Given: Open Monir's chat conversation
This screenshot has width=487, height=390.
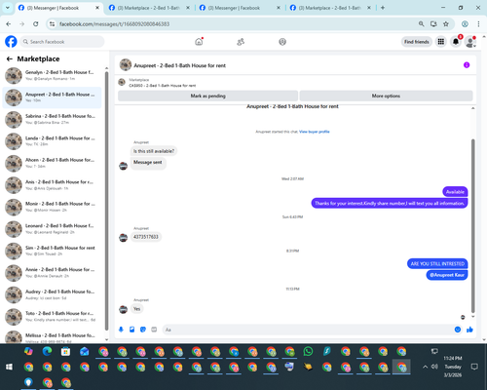Looking at the screenshot, I should pos(52,207).
